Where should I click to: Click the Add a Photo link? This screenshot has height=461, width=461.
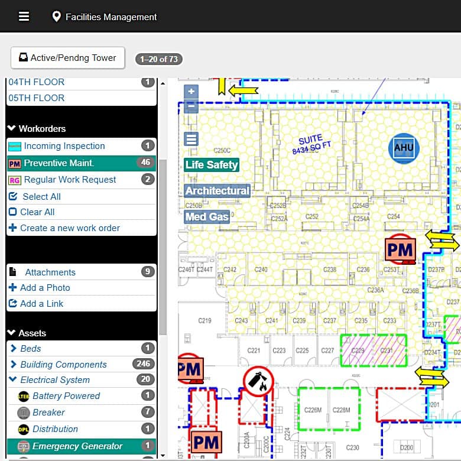45,288
